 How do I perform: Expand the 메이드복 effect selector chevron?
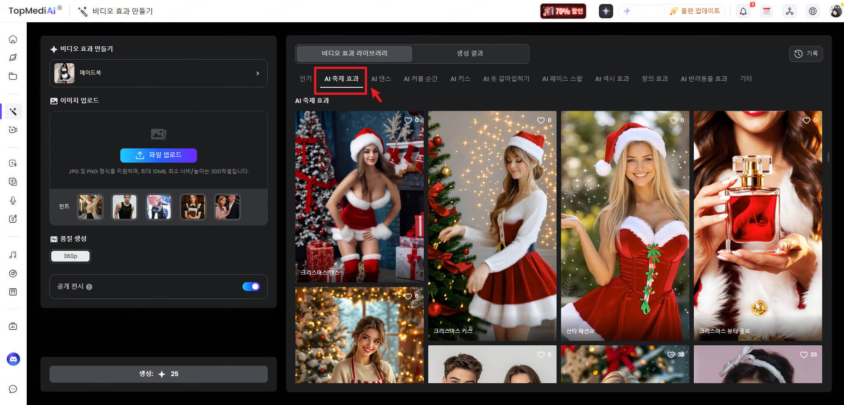(258, 73)
